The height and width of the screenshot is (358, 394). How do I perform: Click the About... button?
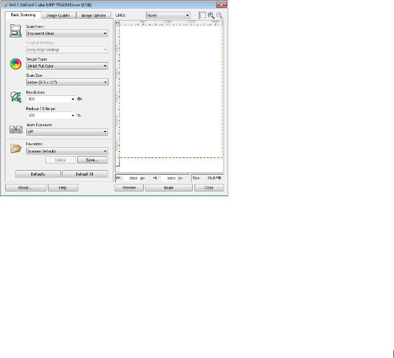(x=25, y=187)
